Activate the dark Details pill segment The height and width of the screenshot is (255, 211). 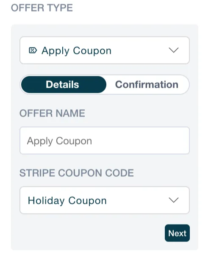(64, 85)
